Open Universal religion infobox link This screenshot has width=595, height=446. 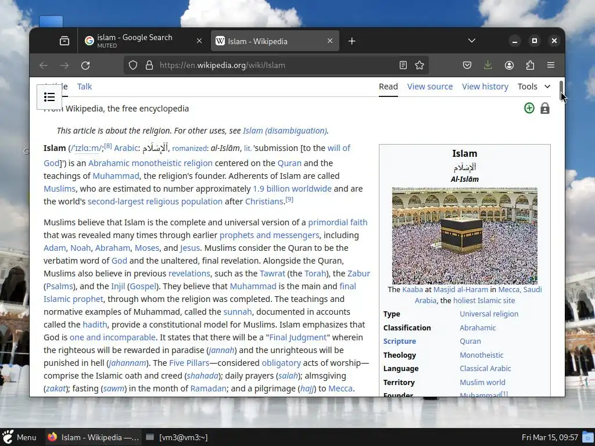pos(489,314)
